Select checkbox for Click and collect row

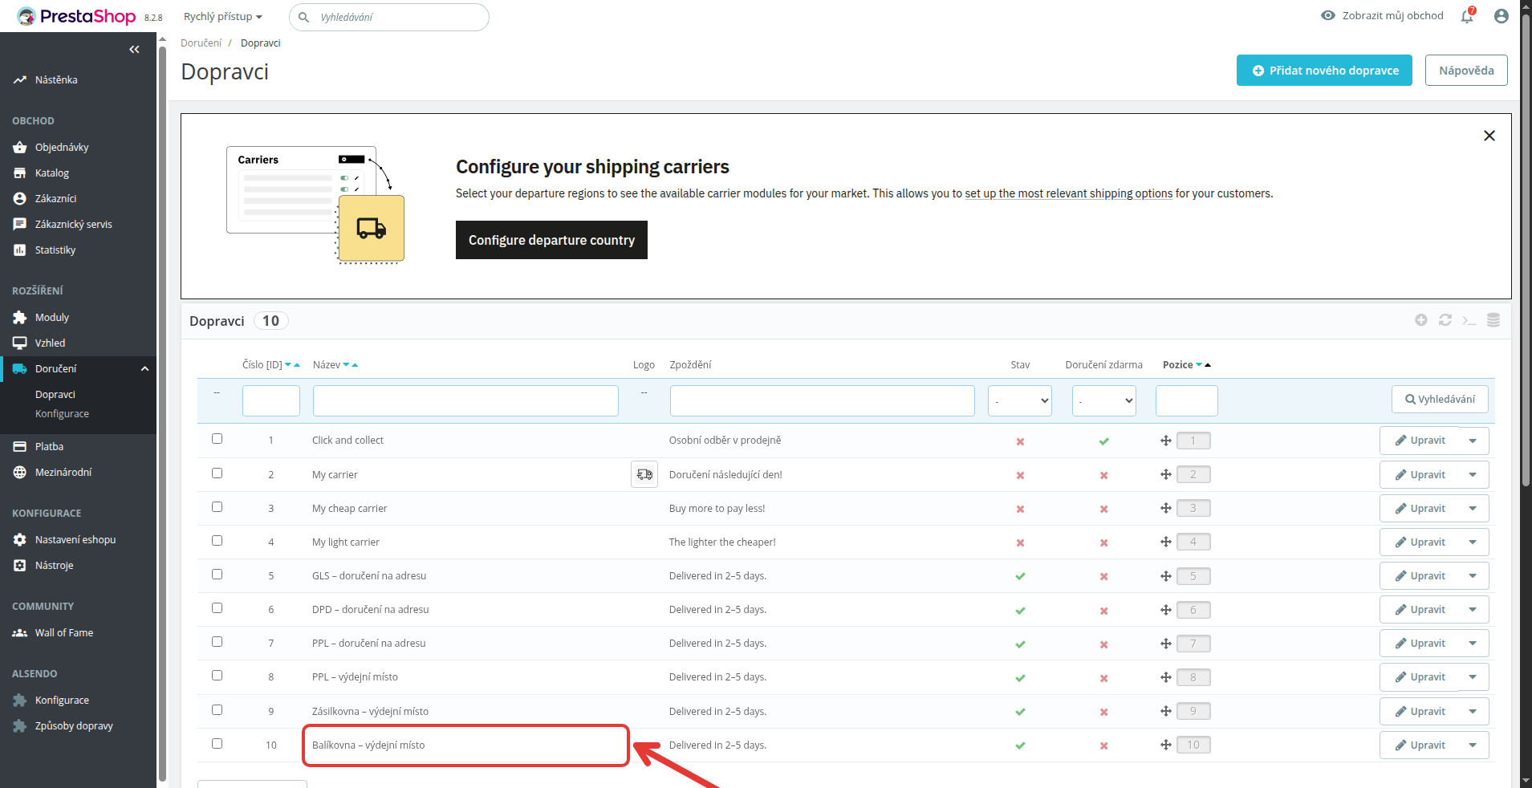point(217,439)
